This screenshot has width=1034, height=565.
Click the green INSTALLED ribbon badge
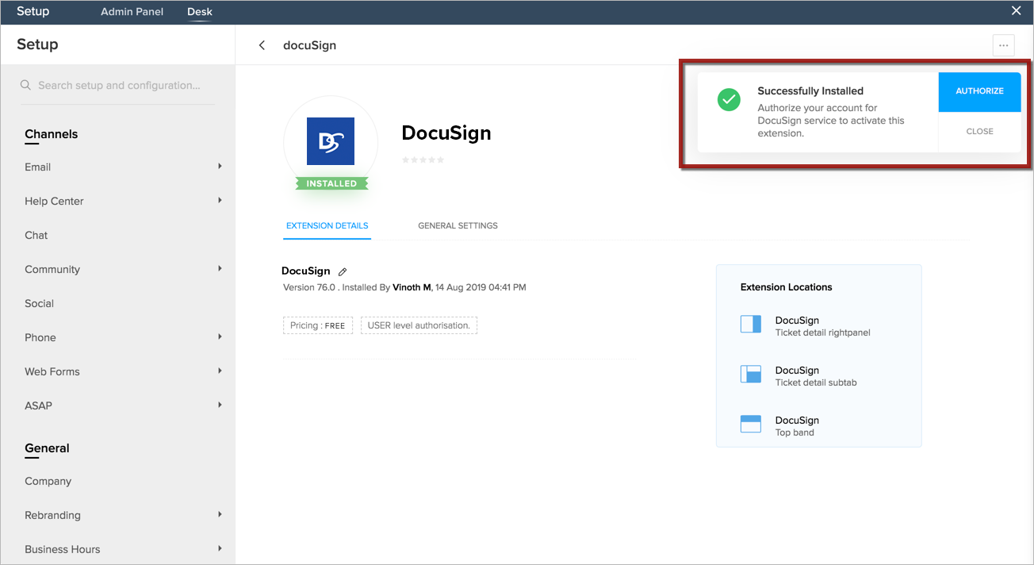(331, 183)
